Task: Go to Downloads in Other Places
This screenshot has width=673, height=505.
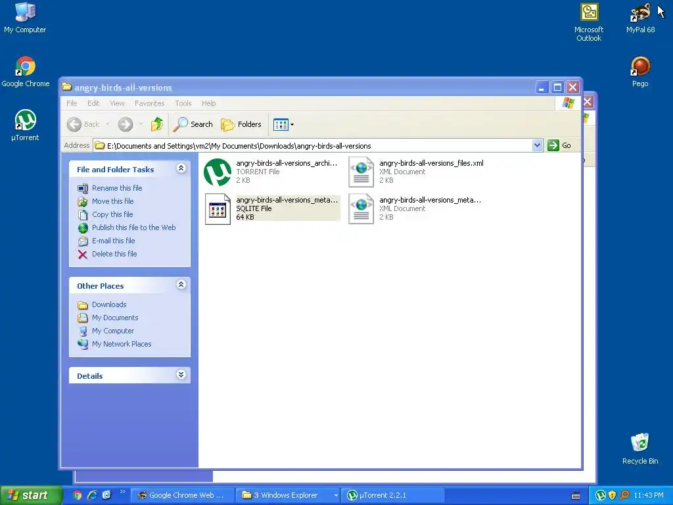Action: pyautogui.click(x=102, y=304)
